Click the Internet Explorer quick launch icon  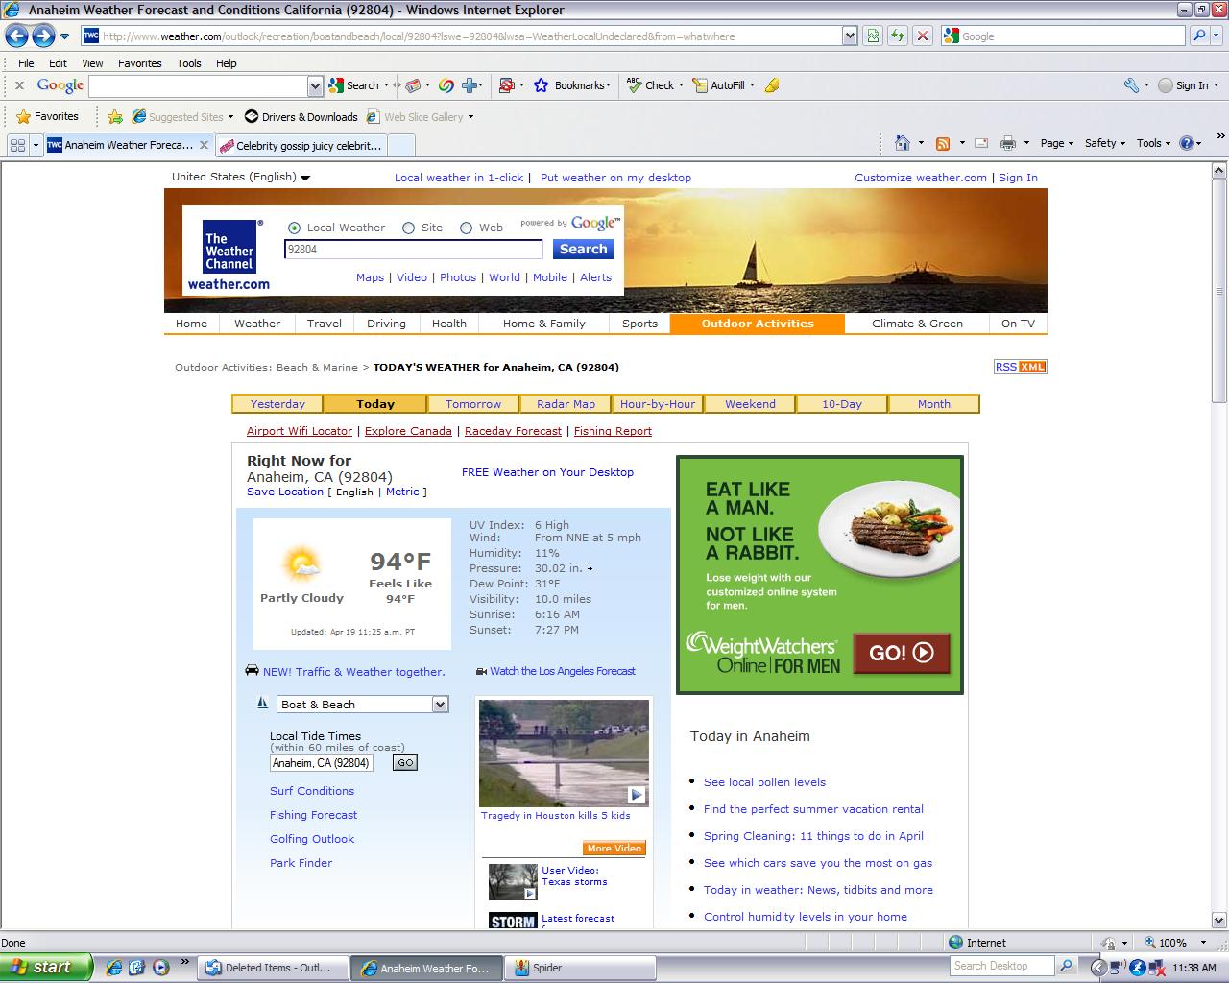click(x=114, y=968)
